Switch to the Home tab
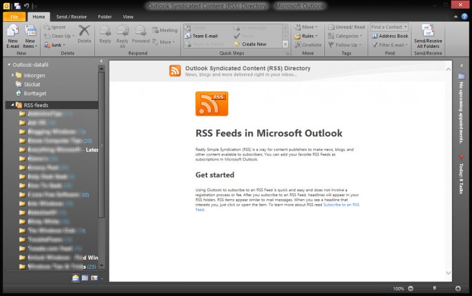The image size is (472, 296). point(39,17)
